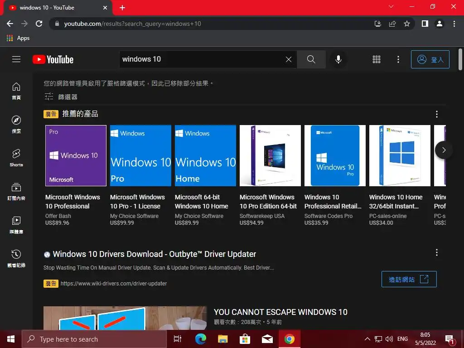Open Windows 10 Pro 1 License product image
The height and width of the screenshot is (348, 464).
coord(140,156)
